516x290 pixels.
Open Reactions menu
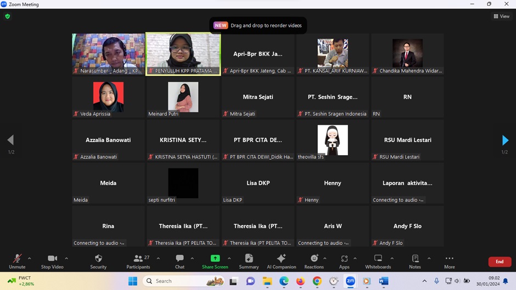point(314,261)
